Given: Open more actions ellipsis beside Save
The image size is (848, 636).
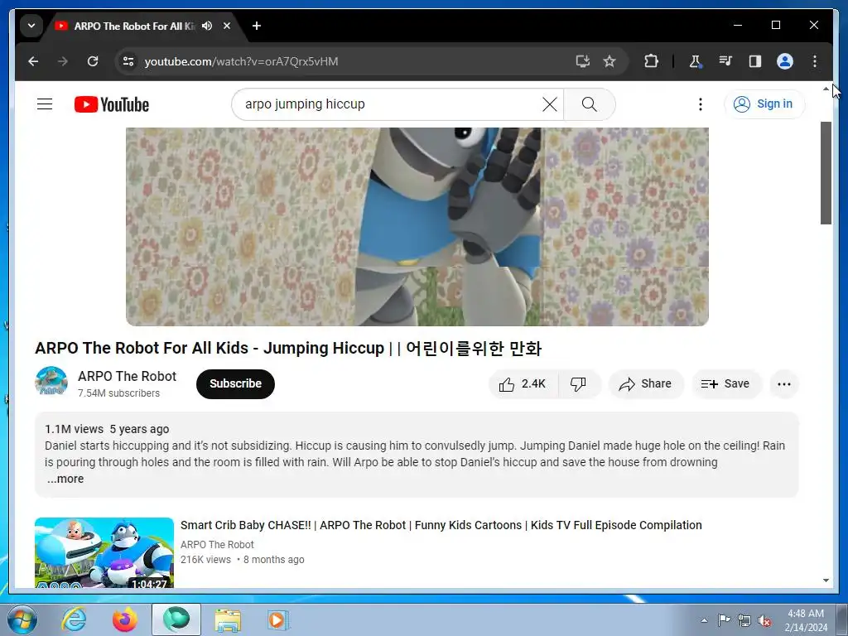Looking at the screenshot, I should pyautogui.click(x=784, y=384).
